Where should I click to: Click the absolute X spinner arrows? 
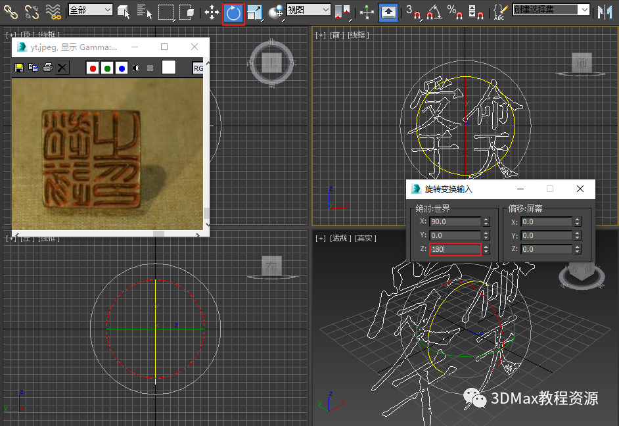pyautogui.click(x=486, y=222)
